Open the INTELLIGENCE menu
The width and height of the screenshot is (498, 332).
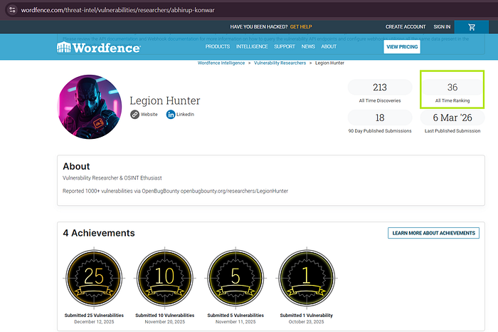click(x=252, y=46)
